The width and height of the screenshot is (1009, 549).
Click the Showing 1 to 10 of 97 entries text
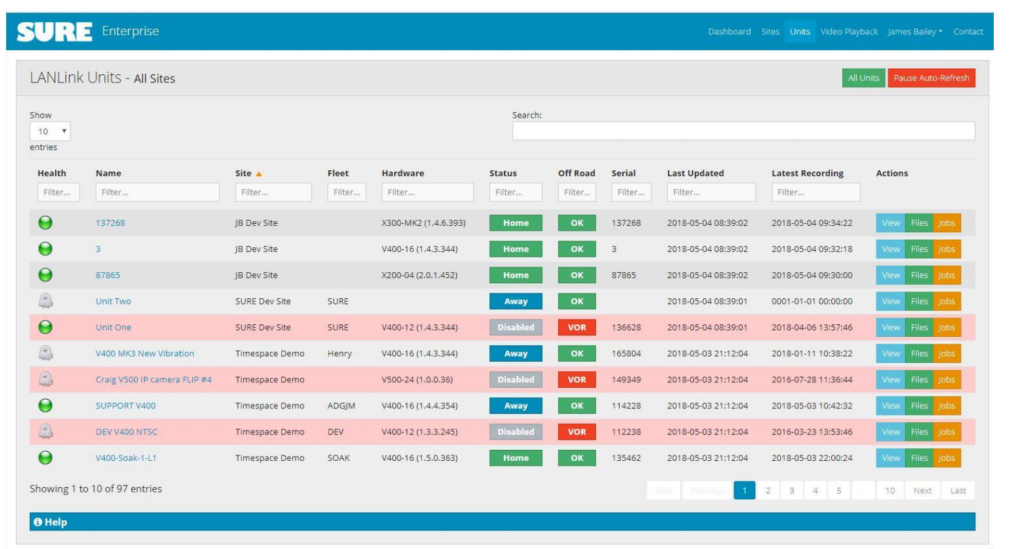pyautogui.click(x=96, y=489)
